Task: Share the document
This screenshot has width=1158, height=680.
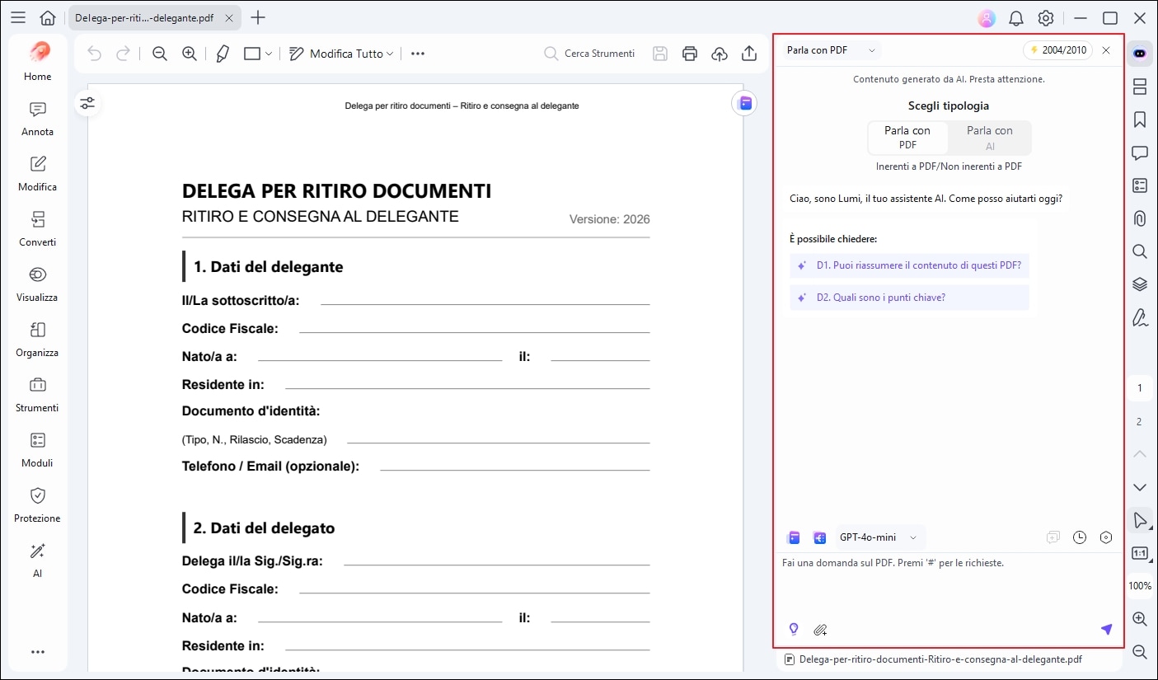Action: 749,54
